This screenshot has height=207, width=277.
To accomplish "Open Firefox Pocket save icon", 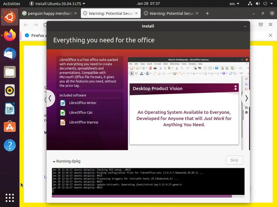I will (261, 25).
